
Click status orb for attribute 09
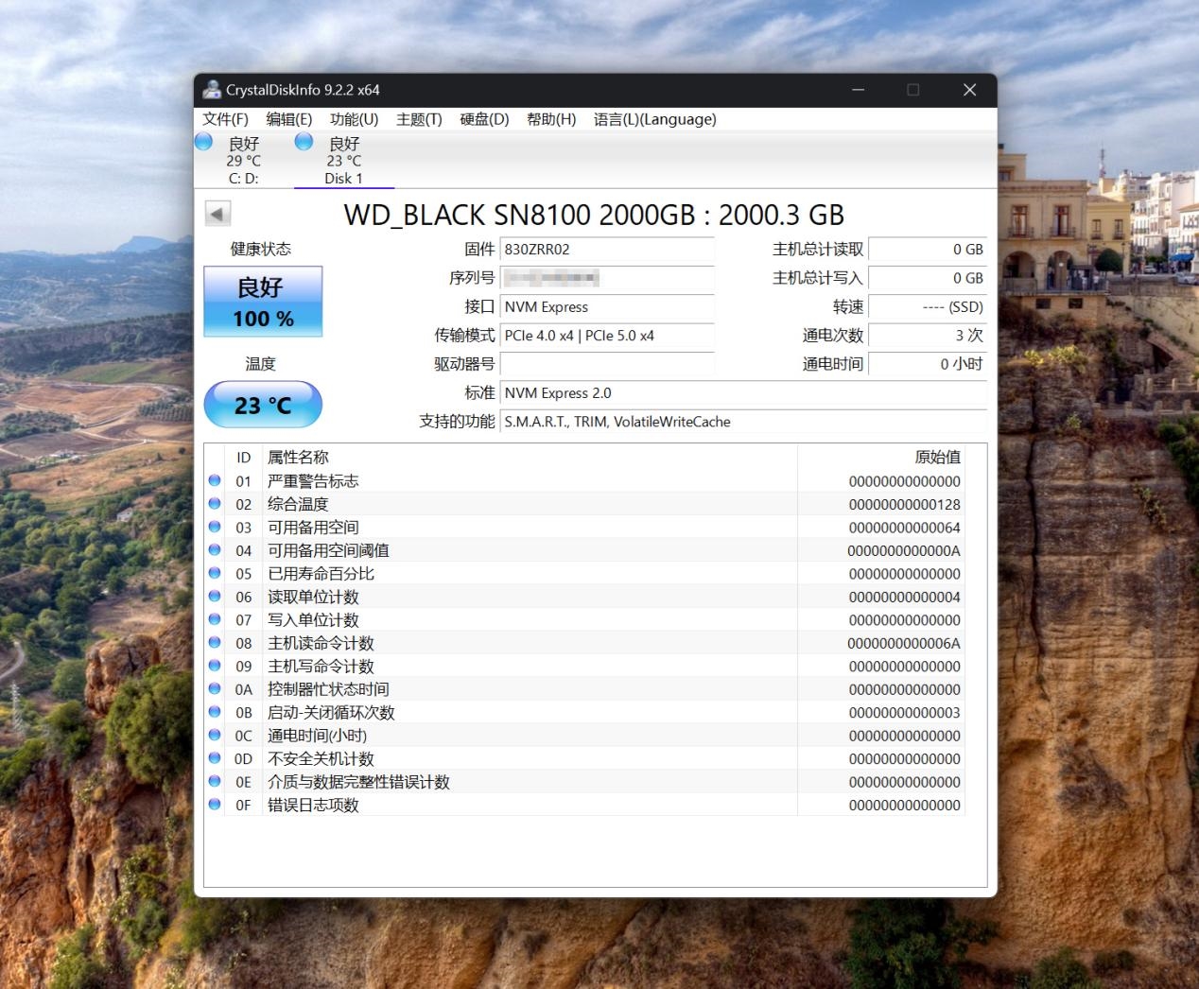point(215,666)
